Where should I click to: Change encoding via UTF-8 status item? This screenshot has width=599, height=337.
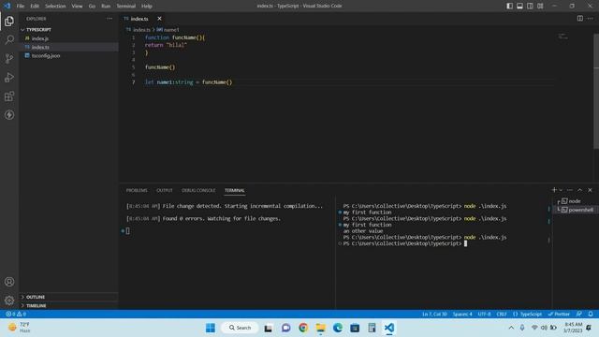point(485,315)
